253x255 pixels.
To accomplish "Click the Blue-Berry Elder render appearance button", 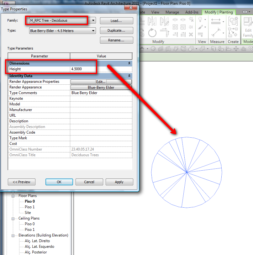I will tap(101, 87).
